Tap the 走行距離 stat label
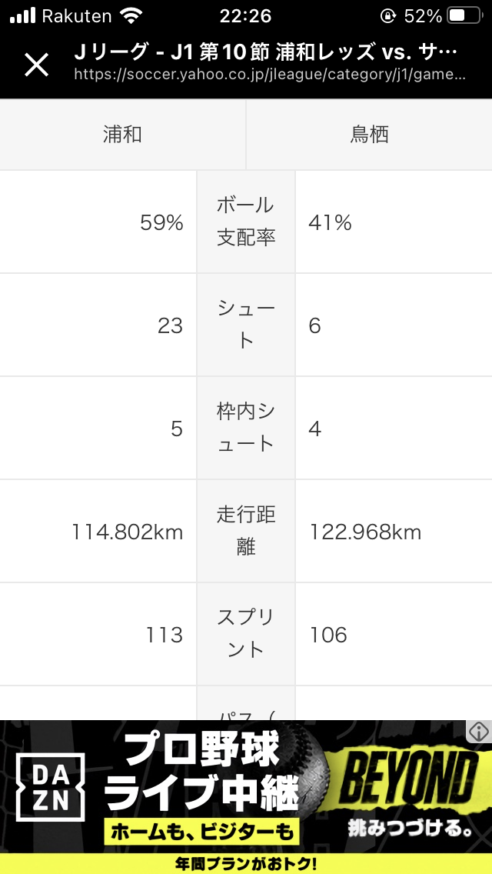 [245, 531]
